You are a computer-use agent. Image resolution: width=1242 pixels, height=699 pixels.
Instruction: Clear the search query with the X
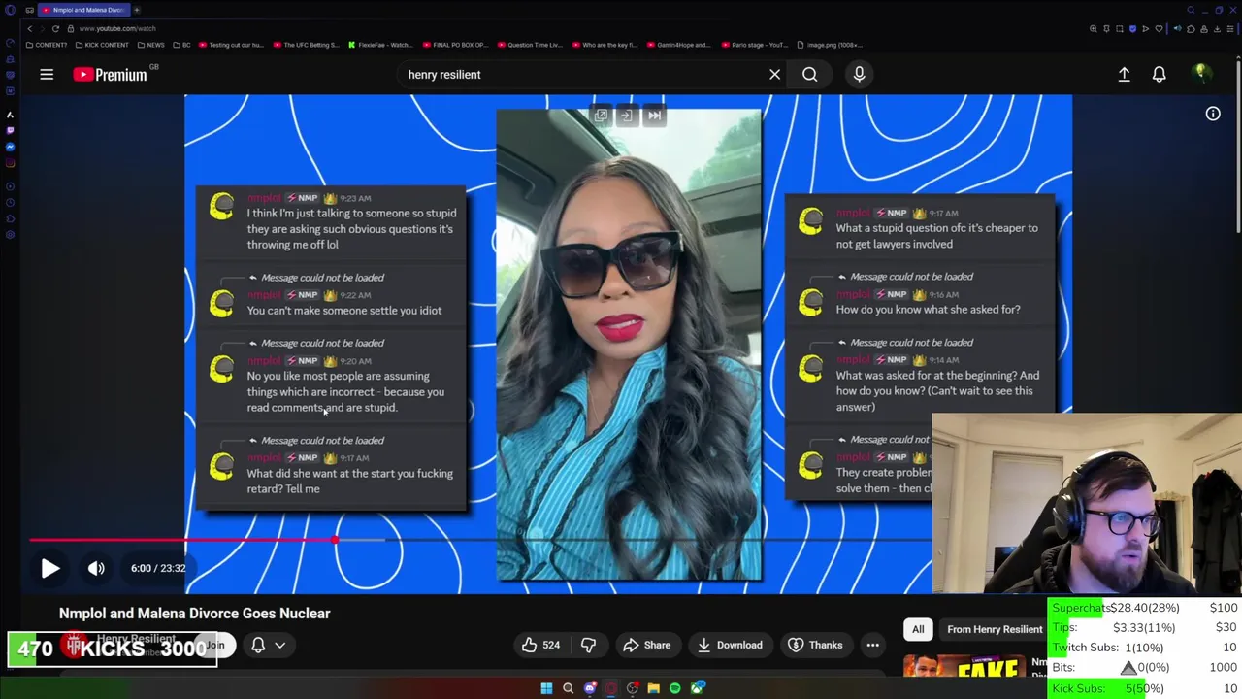(774, 74)
